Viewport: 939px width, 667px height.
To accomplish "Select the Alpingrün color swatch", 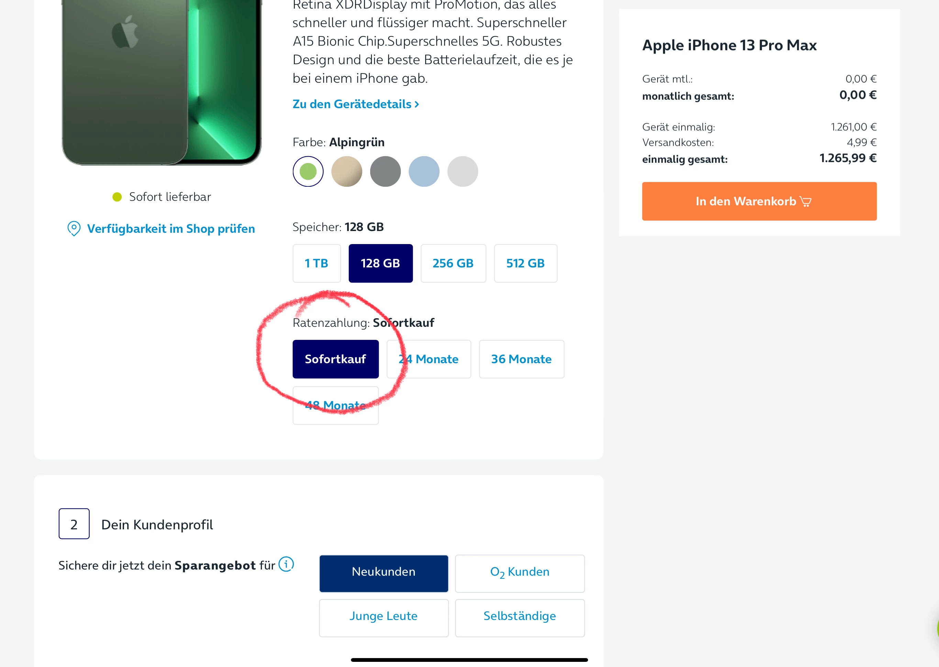I will [308, 171].
